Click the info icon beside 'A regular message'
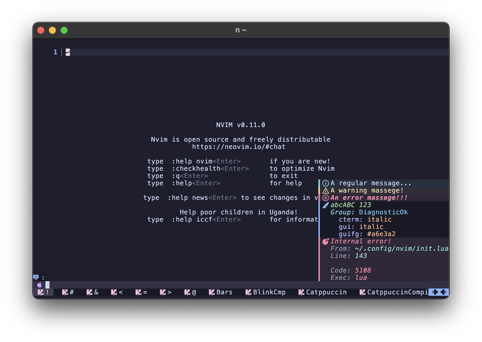This screenshot has height=342, width=482. pos(325,183)
